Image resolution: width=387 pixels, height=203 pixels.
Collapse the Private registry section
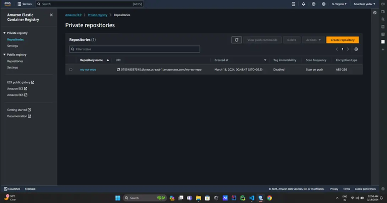point(5,33)
